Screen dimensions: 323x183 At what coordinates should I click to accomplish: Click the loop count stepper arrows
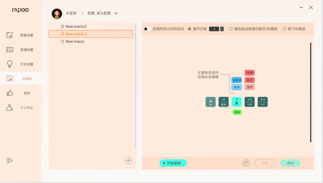222,29
